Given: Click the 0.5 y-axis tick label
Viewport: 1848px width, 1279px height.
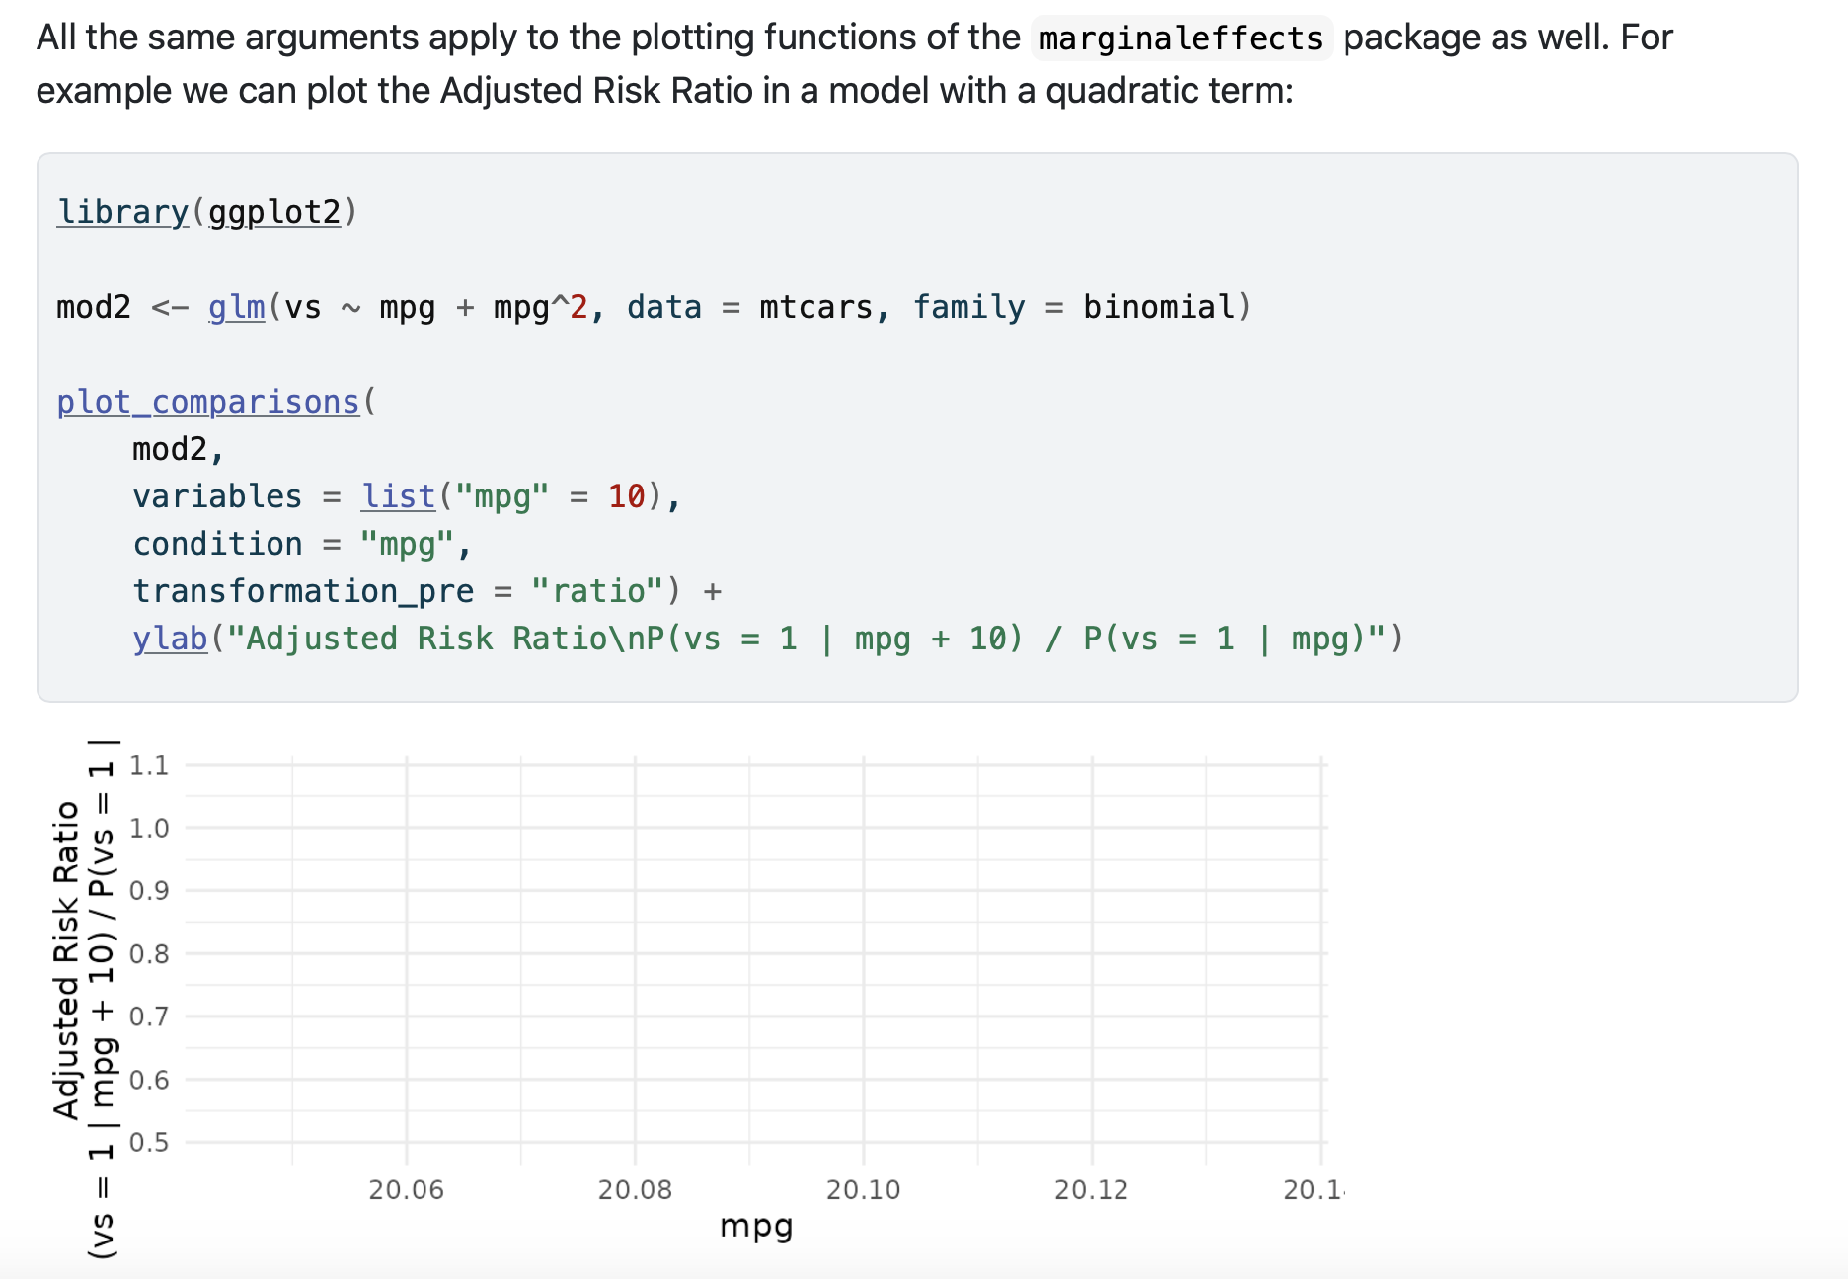Looking at the screenshot, I should point(149,1143).
